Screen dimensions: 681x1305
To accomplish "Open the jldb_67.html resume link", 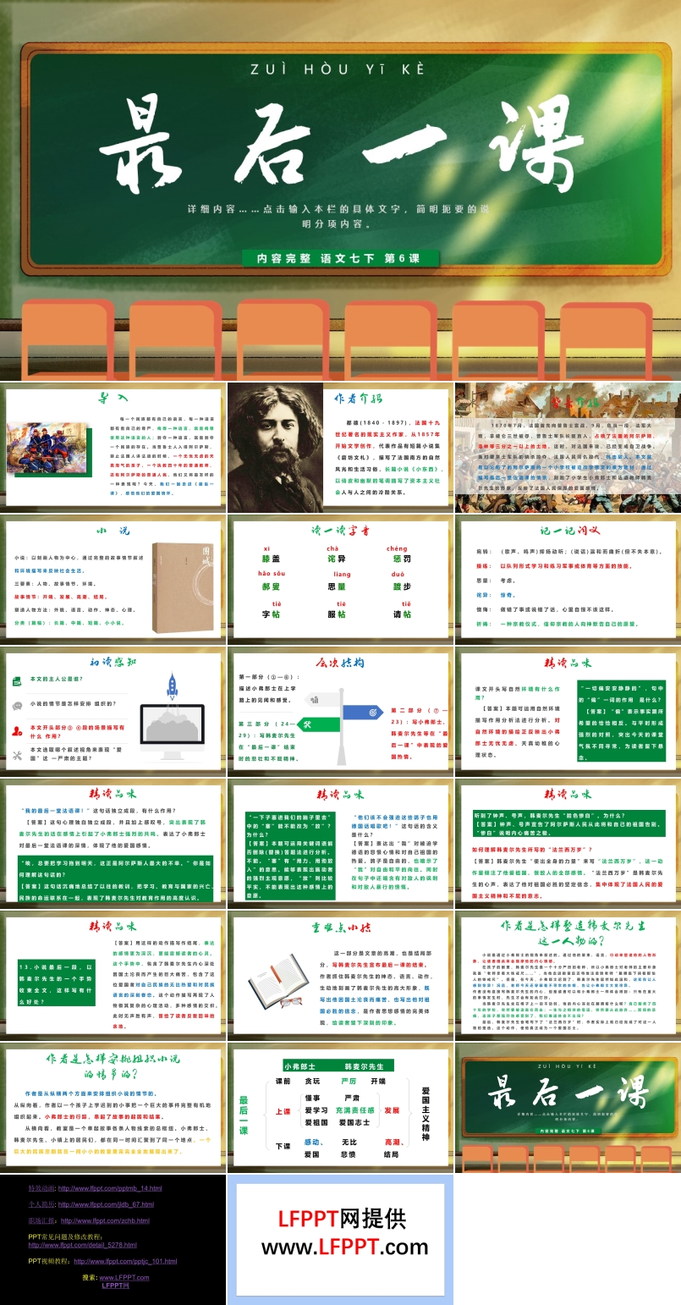I will 106,1204.
